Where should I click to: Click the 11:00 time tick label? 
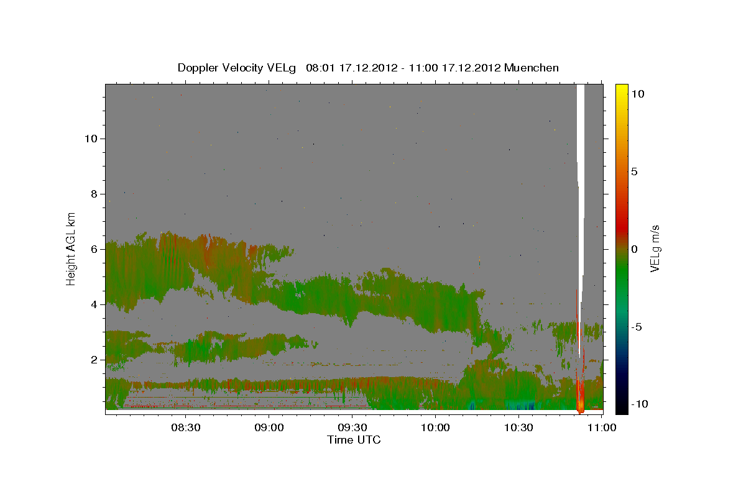pos(601,427)
